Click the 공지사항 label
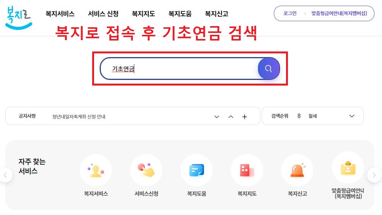 click(27, 116)
